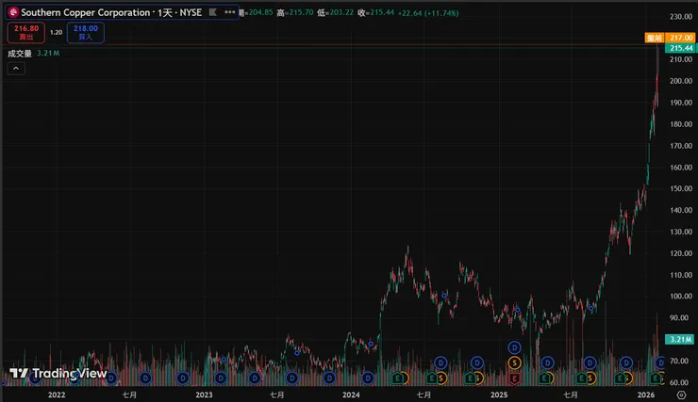The height and width of the screenshot is (402, 698).
Task: Click the +22.64 (+11.74%) change readout
Action: 428,13
